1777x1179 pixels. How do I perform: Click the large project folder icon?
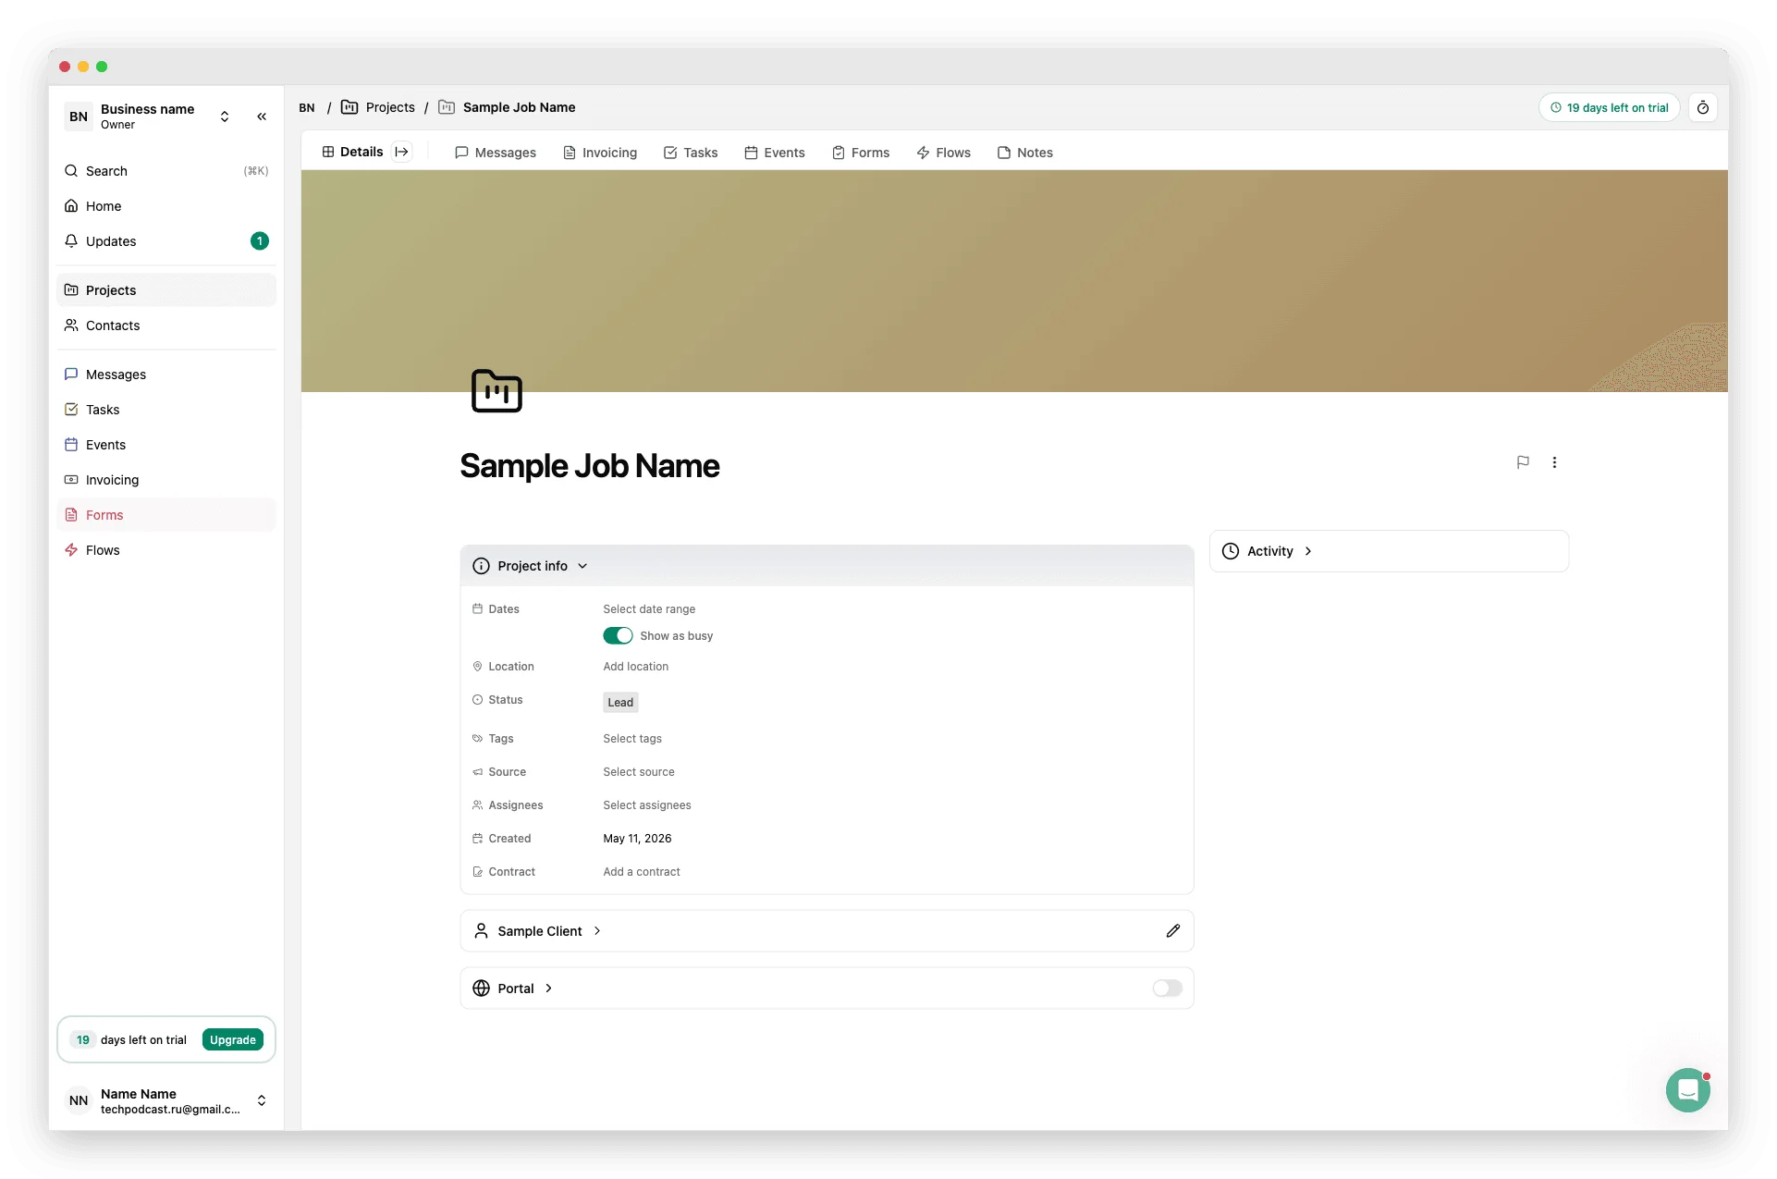pyautogui.click(x=496, y=391)
